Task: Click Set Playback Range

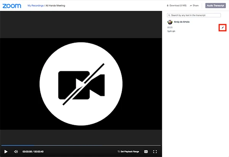Action: click(x=128, y=152)
